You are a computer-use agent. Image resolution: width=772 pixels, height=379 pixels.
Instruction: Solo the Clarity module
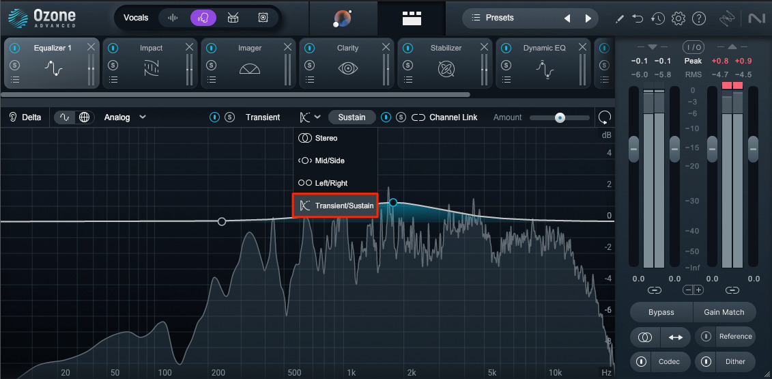[x=310, y=65]
